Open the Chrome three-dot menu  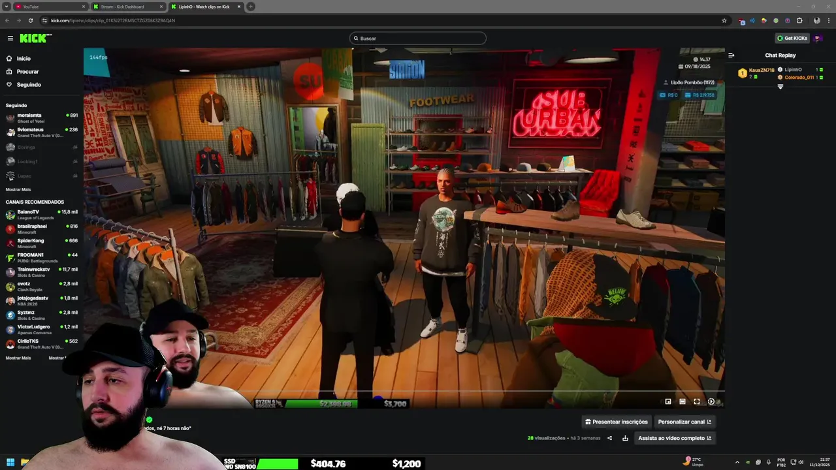coord(828,20)
